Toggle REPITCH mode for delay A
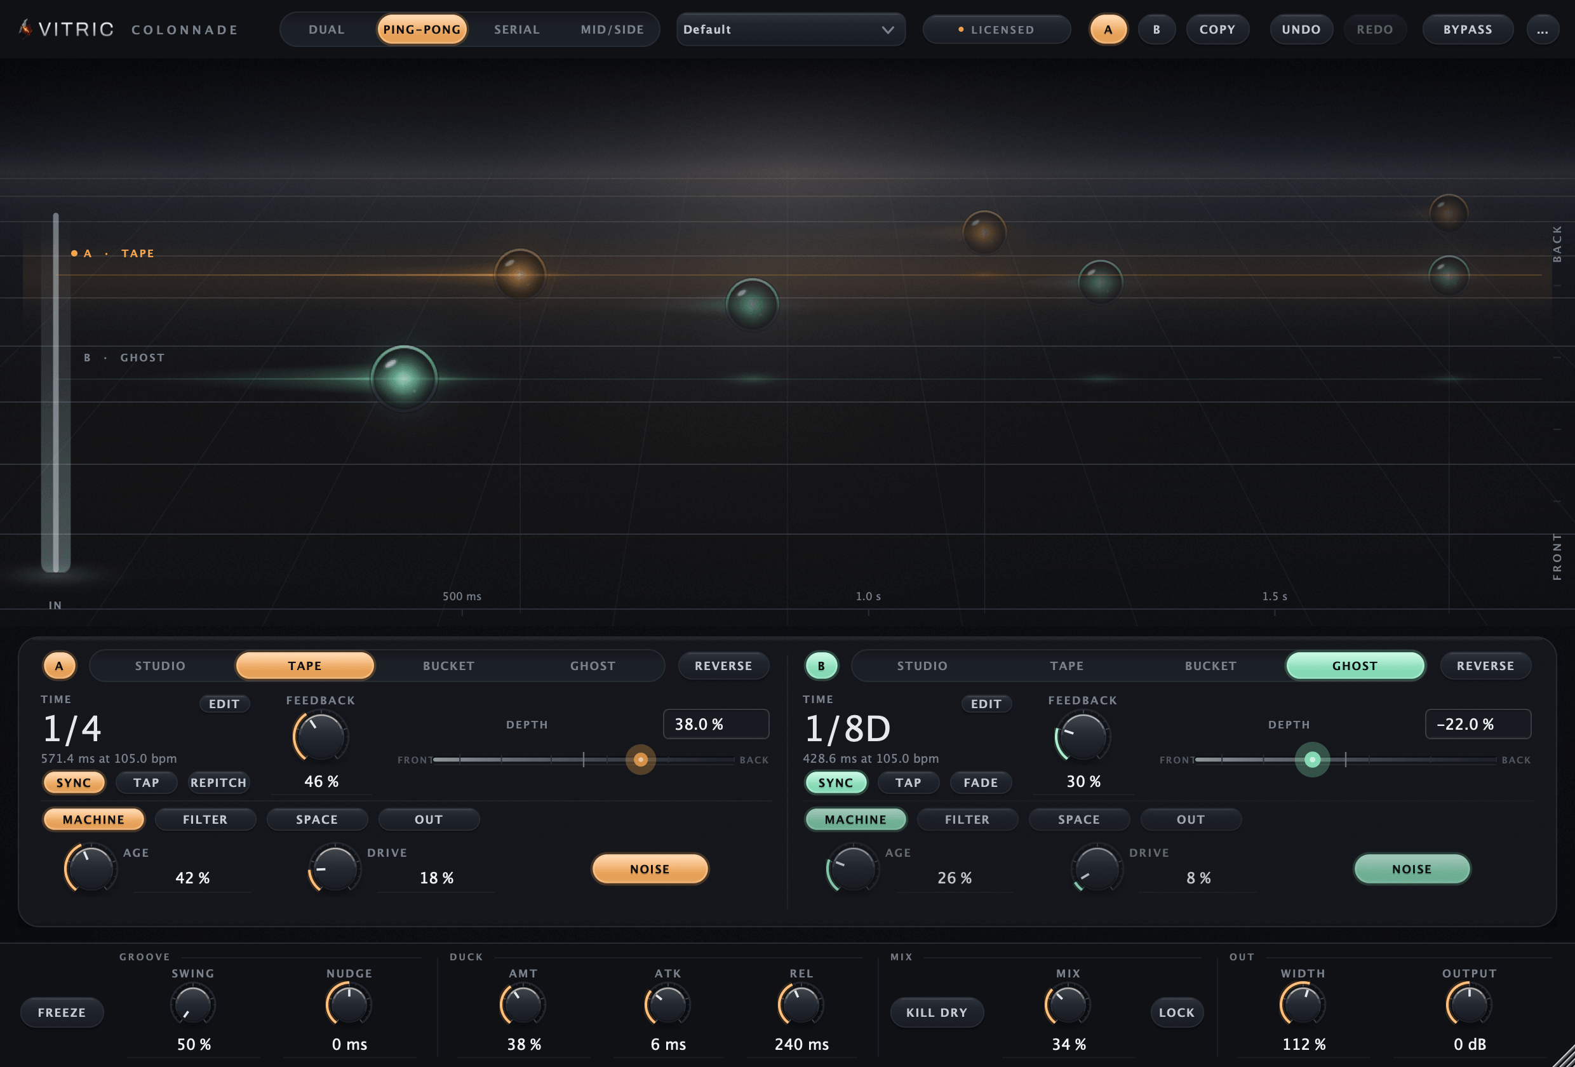 click(x=218, y=782)
